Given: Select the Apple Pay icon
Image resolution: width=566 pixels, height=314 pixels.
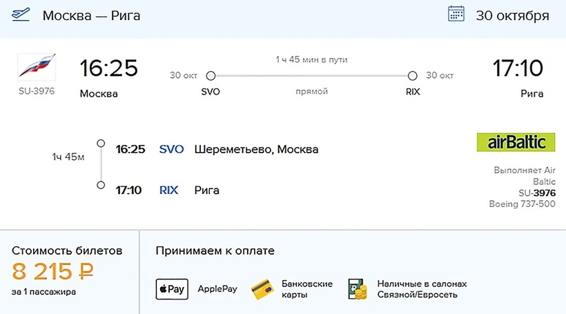Looking at the screenshot, I should point(172,288).
